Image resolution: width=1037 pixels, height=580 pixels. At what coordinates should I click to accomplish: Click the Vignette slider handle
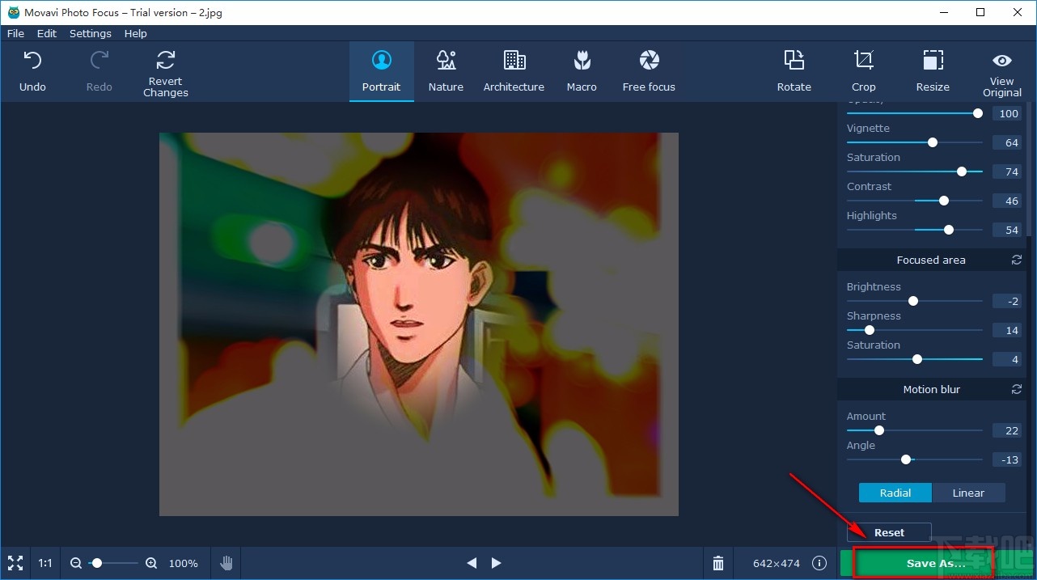click(933, 142)
